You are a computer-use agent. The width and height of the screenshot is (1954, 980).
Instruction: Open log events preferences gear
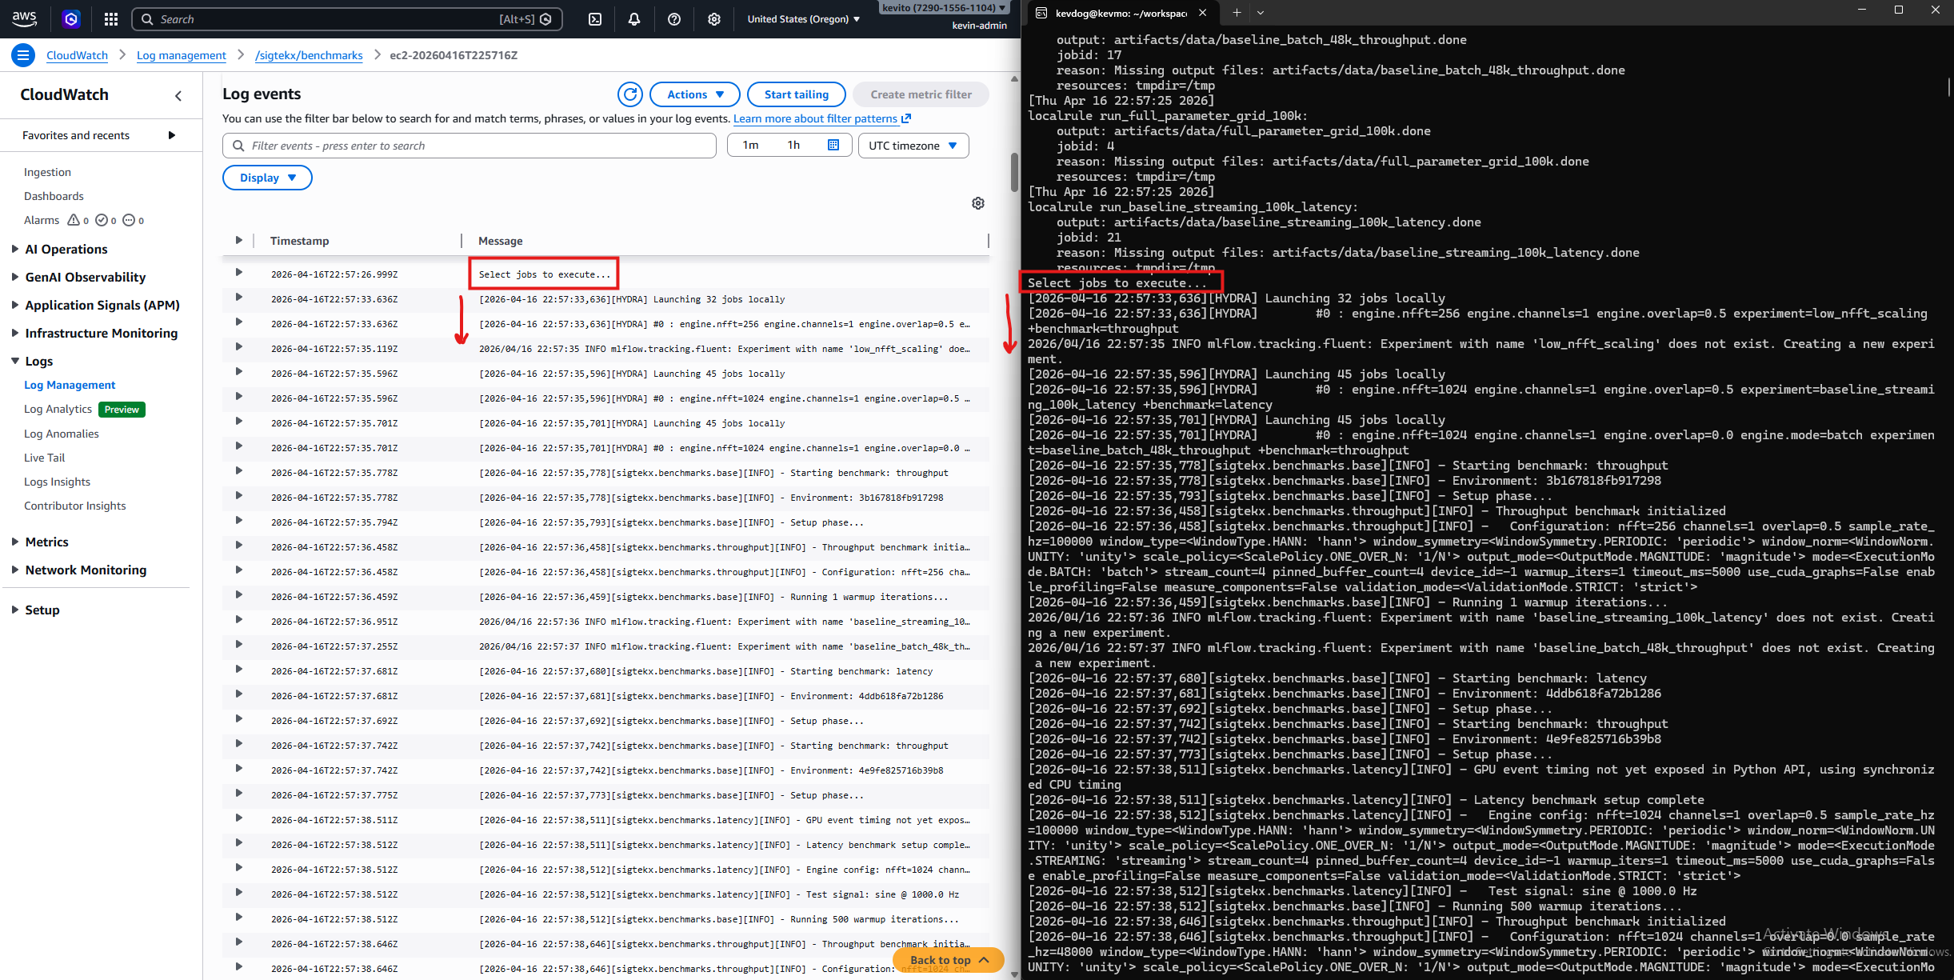pyautogui.click(x=977, y=202)
